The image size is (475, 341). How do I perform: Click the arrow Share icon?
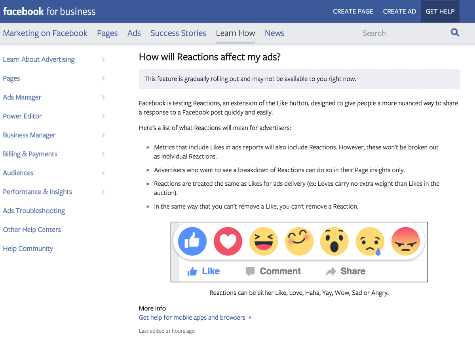tap(331, 271)
